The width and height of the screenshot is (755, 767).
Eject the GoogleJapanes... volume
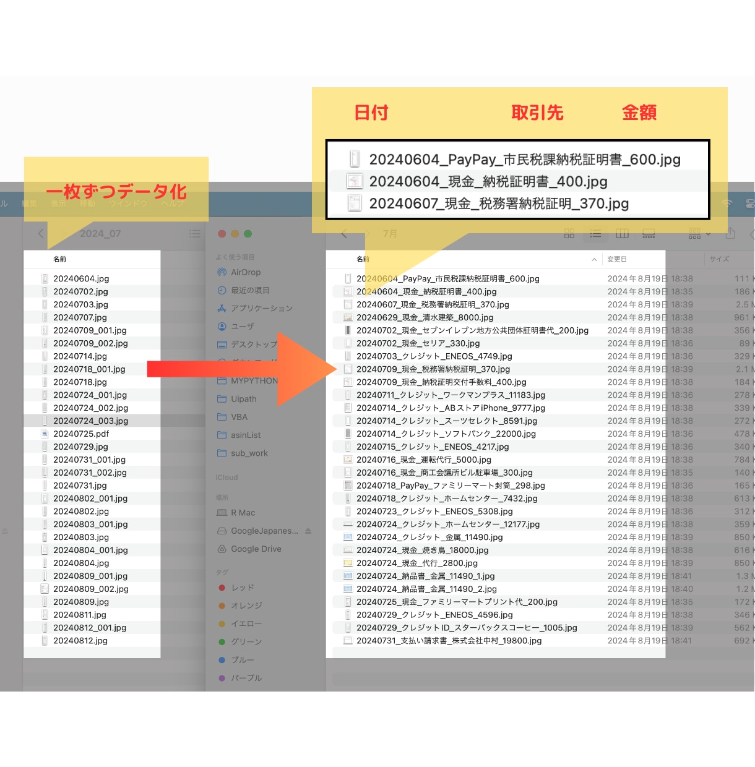coord(308,531)
